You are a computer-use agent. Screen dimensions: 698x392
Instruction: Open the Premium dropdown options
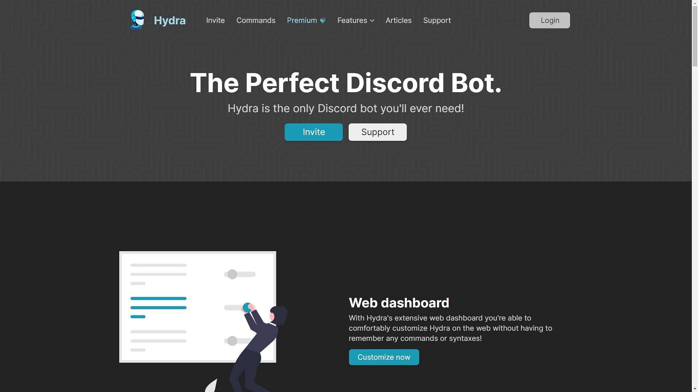[305, 20]
